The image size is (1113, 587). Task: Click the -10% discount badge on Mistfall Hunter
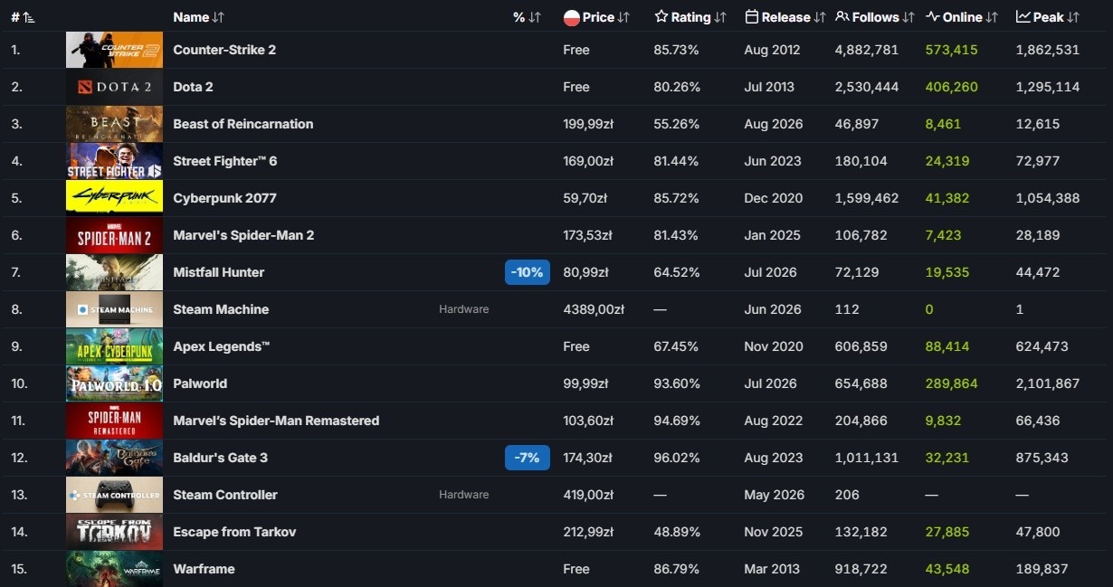point(528,272)
